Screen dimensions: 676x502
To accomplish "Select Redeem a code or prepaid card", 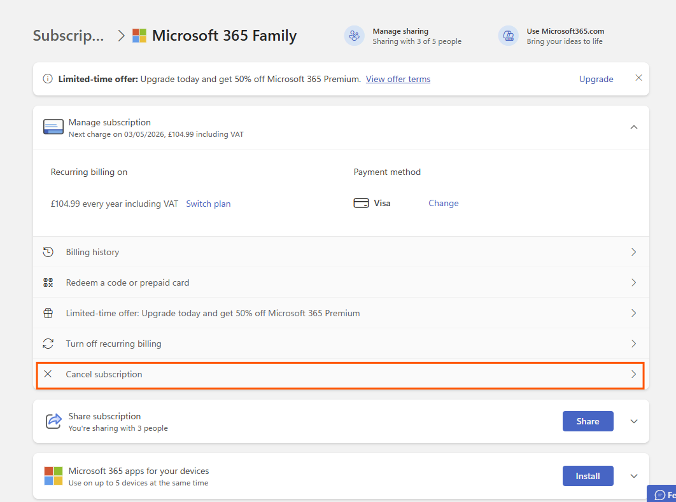I will 341,282.
